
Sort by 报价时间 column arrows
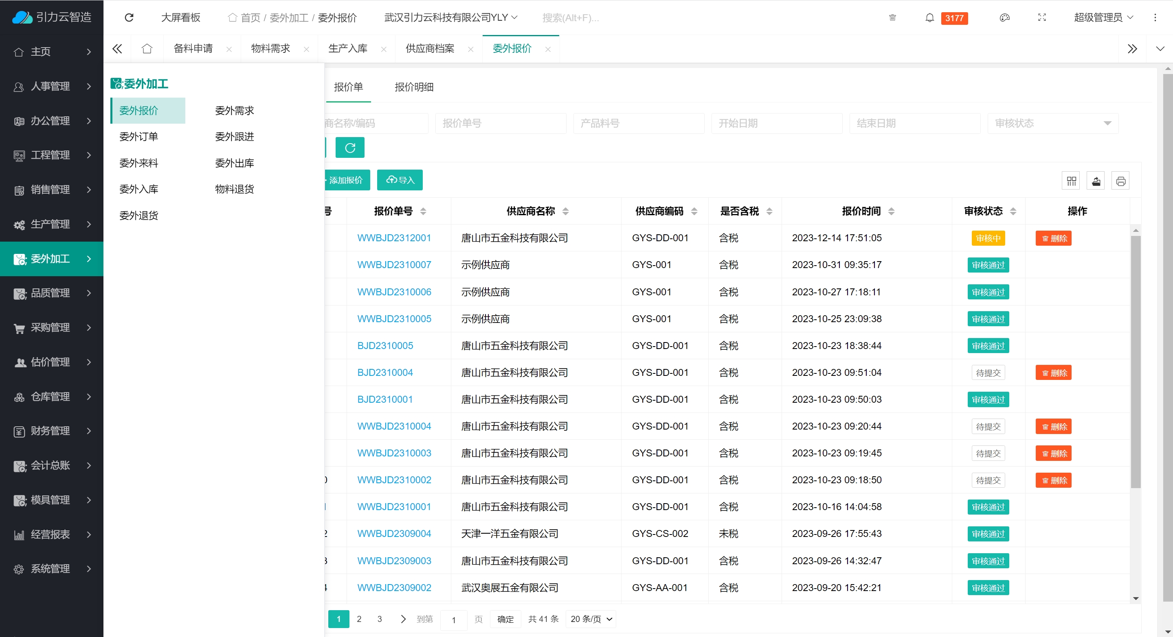(x=891, y=211)
